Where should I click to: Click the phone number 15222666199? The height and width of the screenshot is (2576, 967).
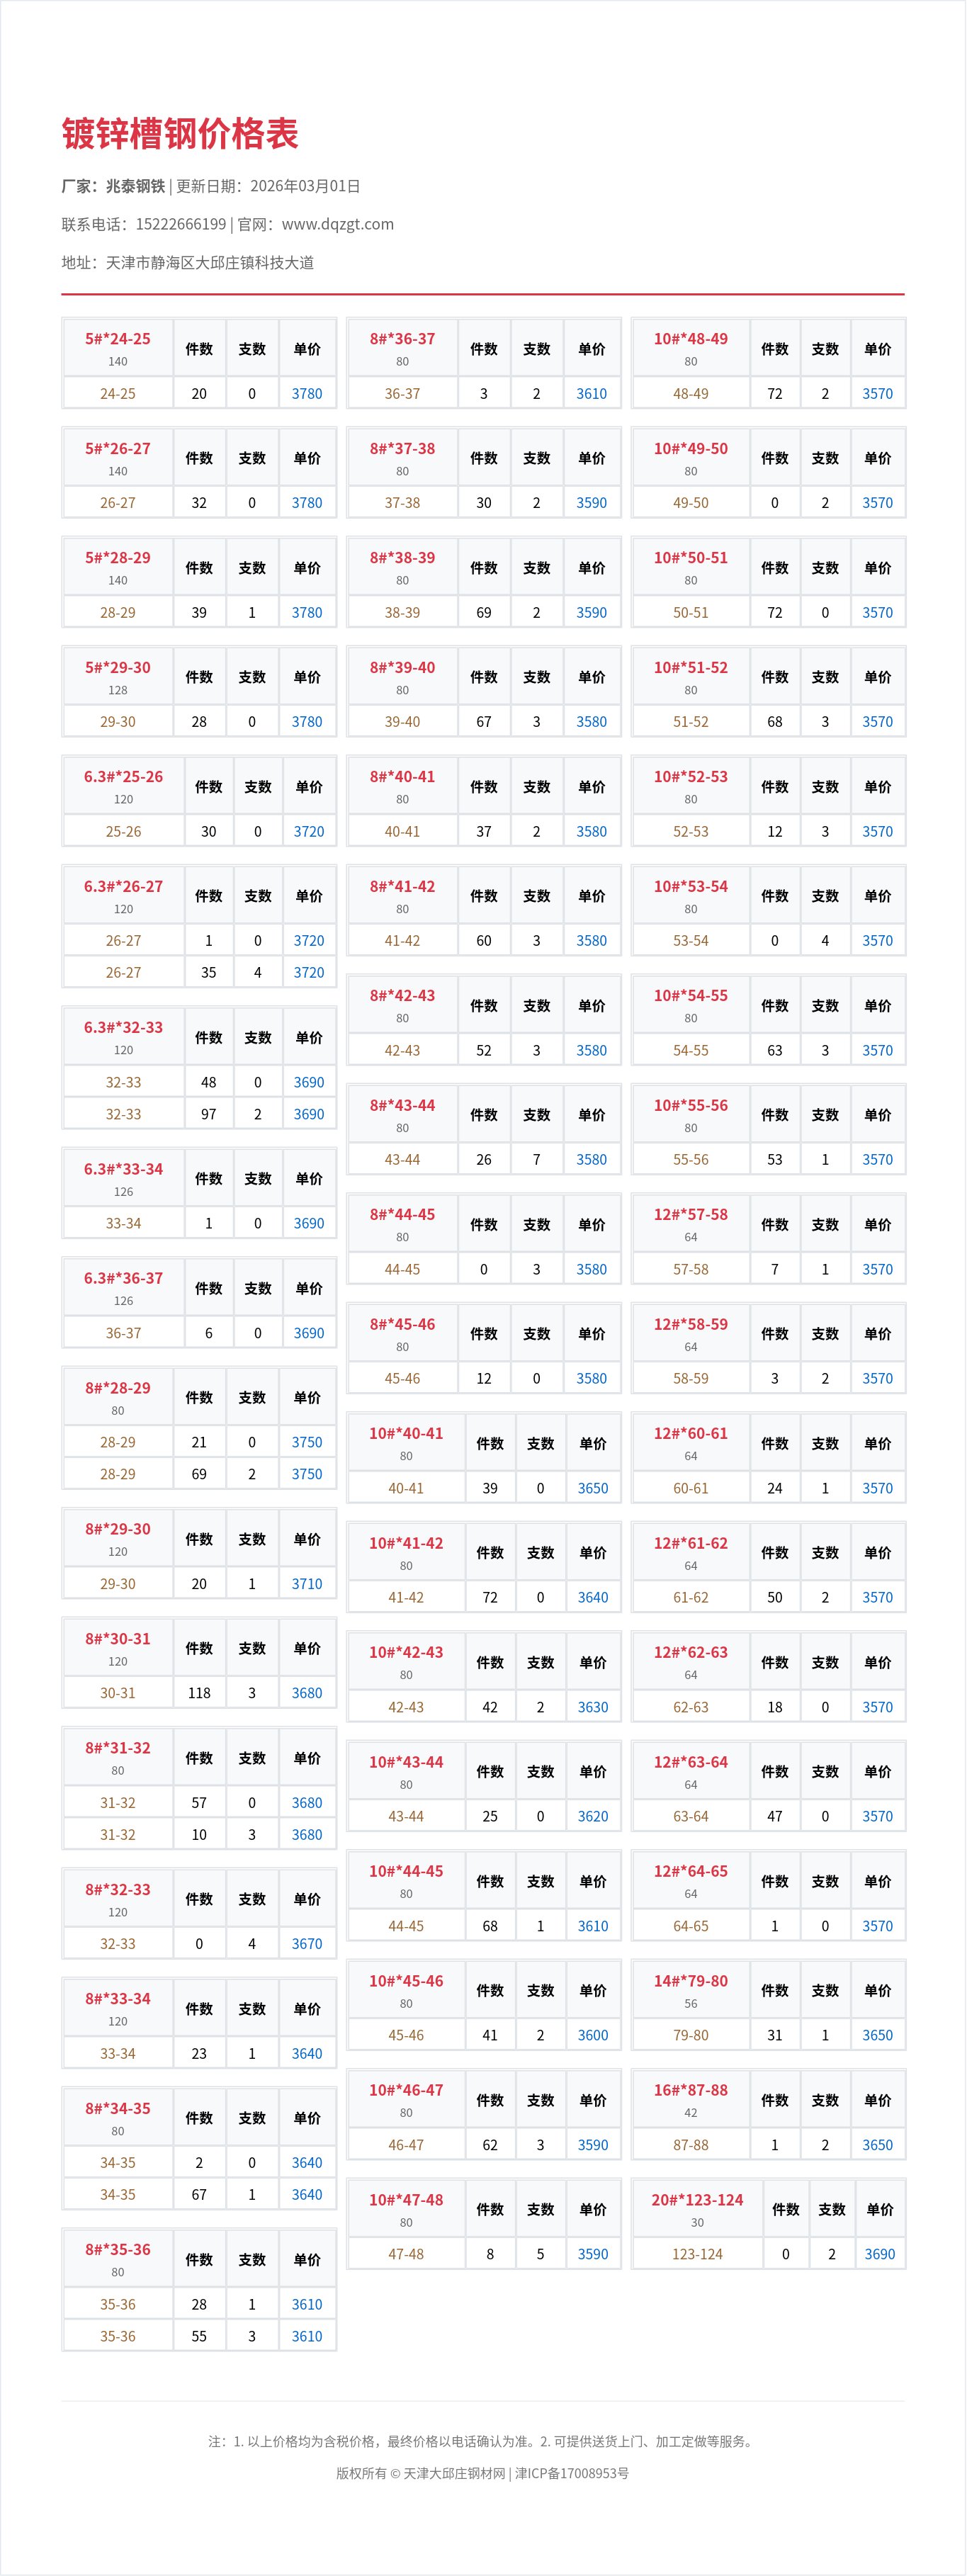(x=181, y=224)
